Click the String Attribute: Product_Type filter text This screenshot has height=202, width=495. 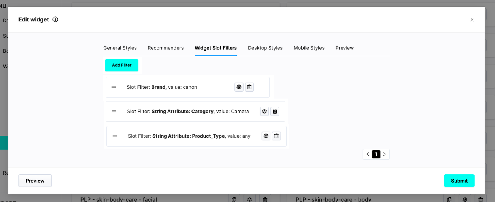coord(189,136)
